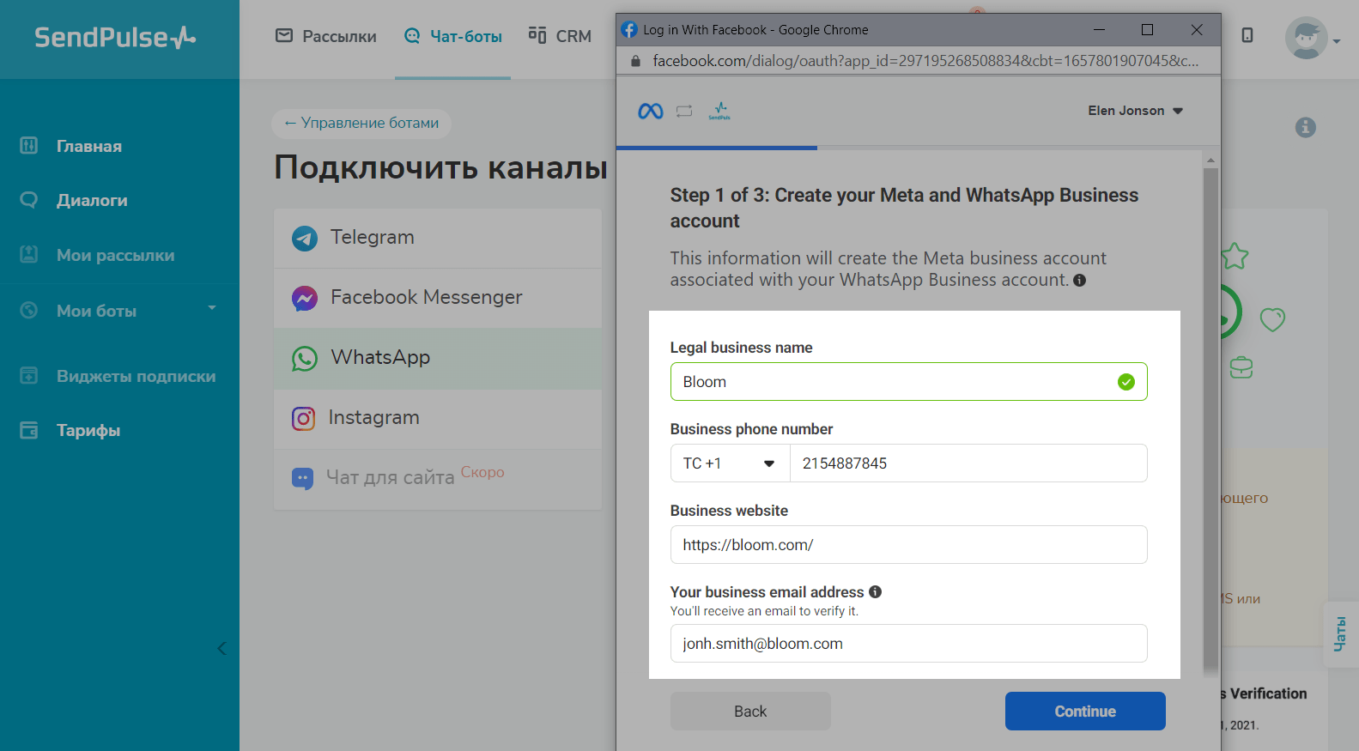Click the Legal business name field

pos(893,382)
